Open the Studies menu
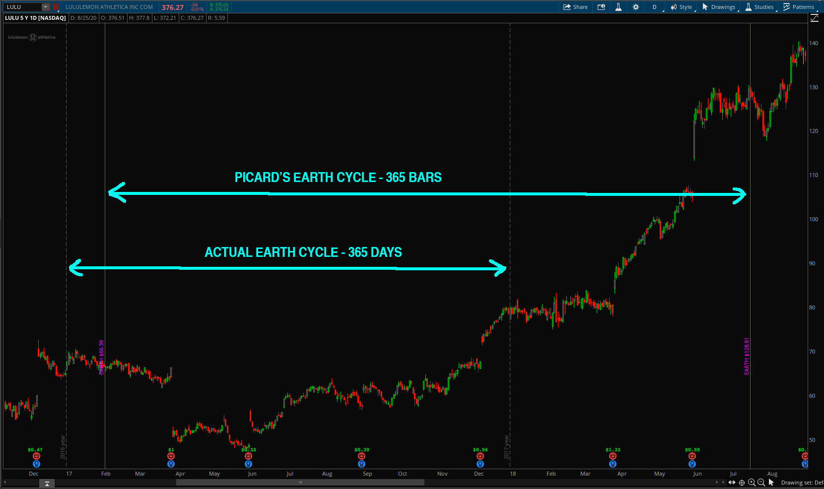Viewport: 824px width, 489px height. coord(759,7)
